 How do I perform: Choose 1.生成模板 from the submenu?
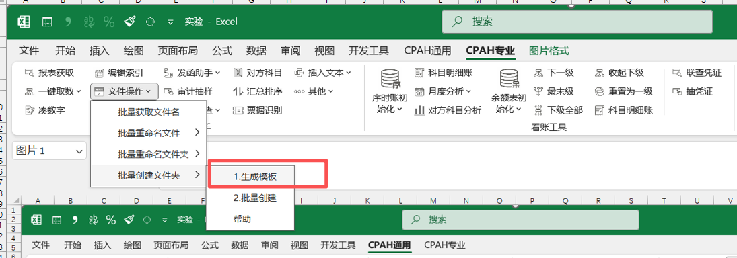[250, 177]
